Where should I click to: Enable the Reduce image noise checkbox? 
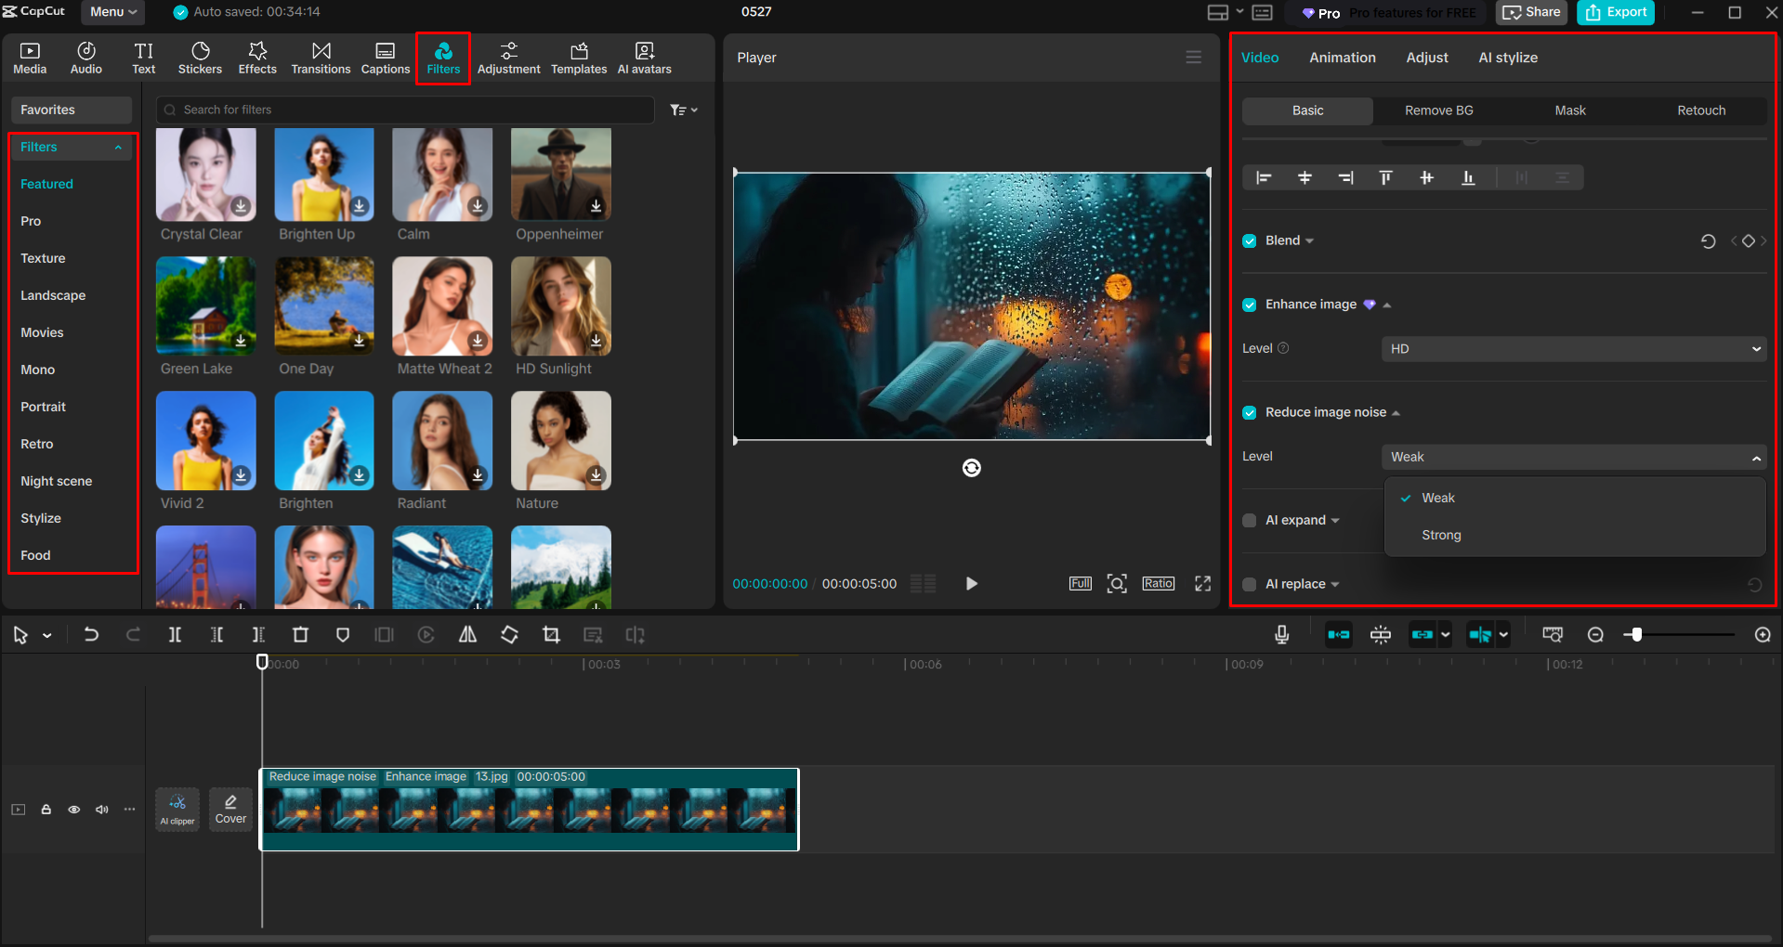tap(1249, 412)
